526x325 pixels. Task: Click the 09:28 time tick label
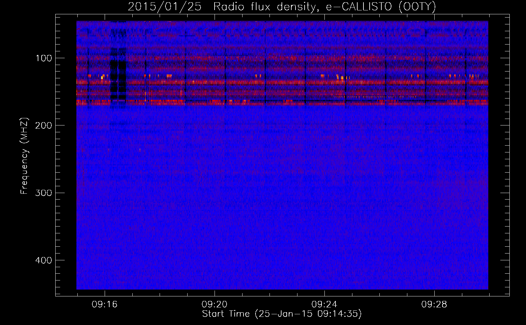point(434,305)
